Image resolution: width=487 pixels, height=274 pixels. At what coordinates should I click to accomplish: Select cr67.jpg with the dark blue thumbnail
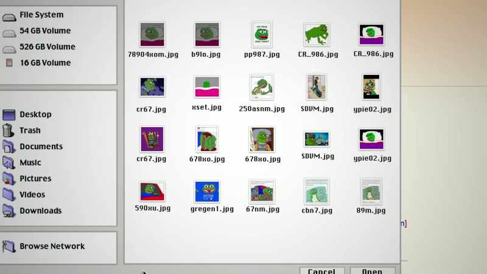152,87
